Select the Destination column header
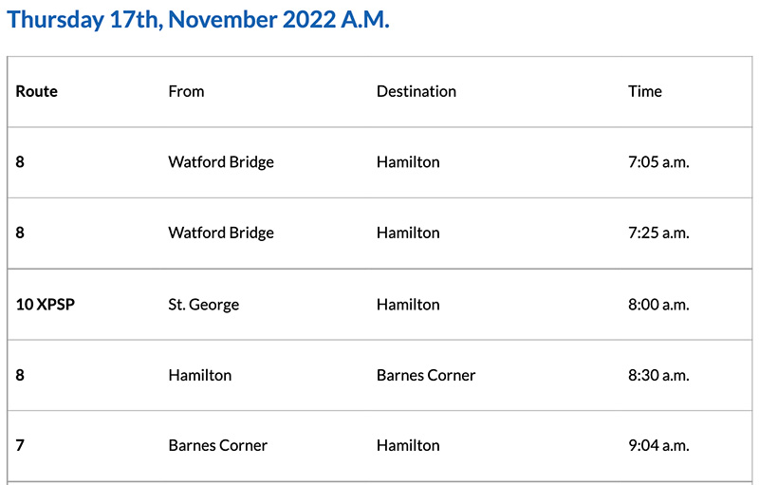 pos(417,91)
